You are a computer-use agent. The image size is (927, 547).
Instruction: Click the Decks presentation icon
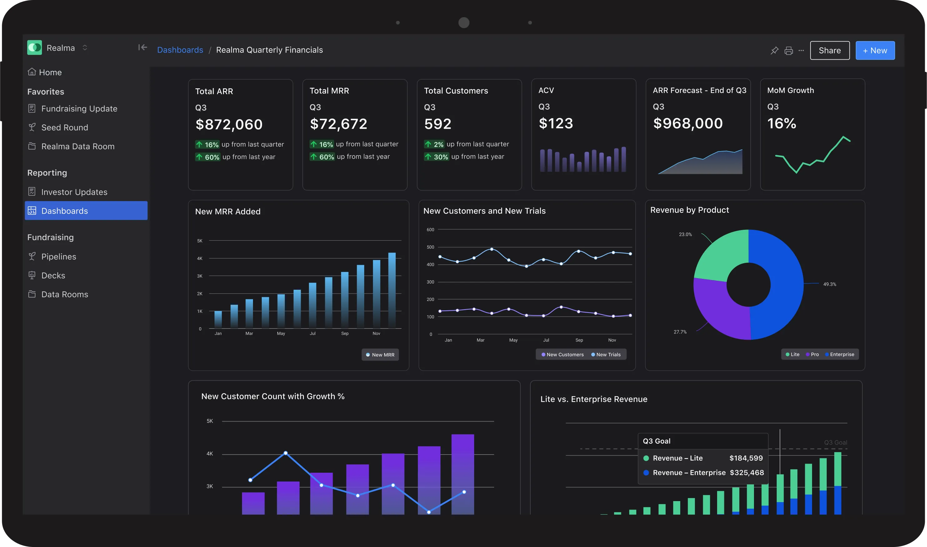click(x=32, y=275)
